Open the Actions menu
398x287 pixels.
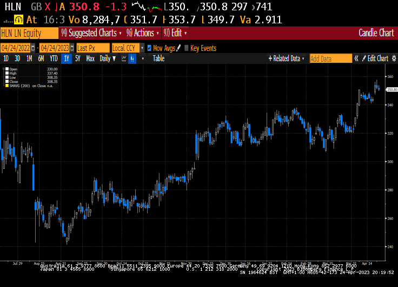[143, 33]
